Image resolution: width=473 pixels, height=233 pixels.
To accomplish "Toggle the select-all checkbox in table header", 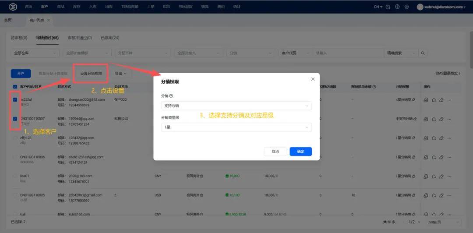I will click(x=15, y=87).
